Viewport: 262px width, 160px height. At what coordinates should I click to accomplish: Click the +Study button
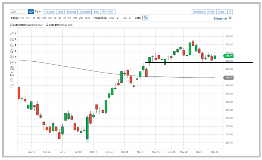point(49,12)
